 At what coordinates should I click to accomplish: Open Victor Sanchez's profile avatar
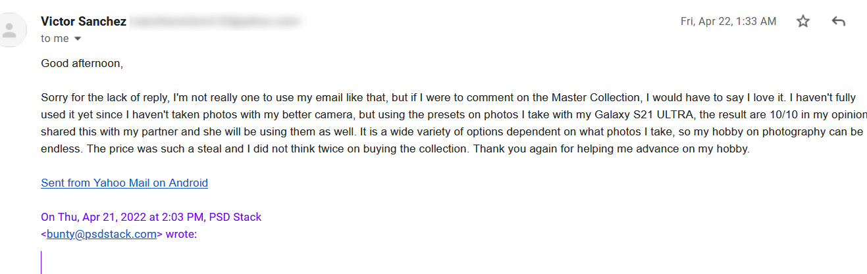(x=11, y=30)
